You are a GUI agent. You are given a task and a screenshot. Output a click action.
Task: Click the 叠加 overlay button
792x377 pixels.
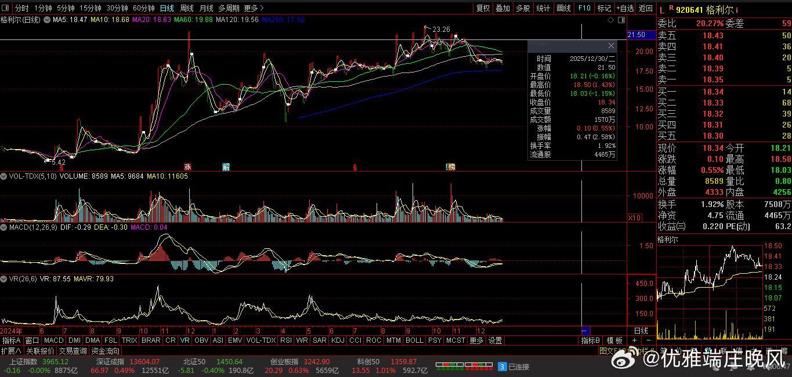tap(503, 8)
